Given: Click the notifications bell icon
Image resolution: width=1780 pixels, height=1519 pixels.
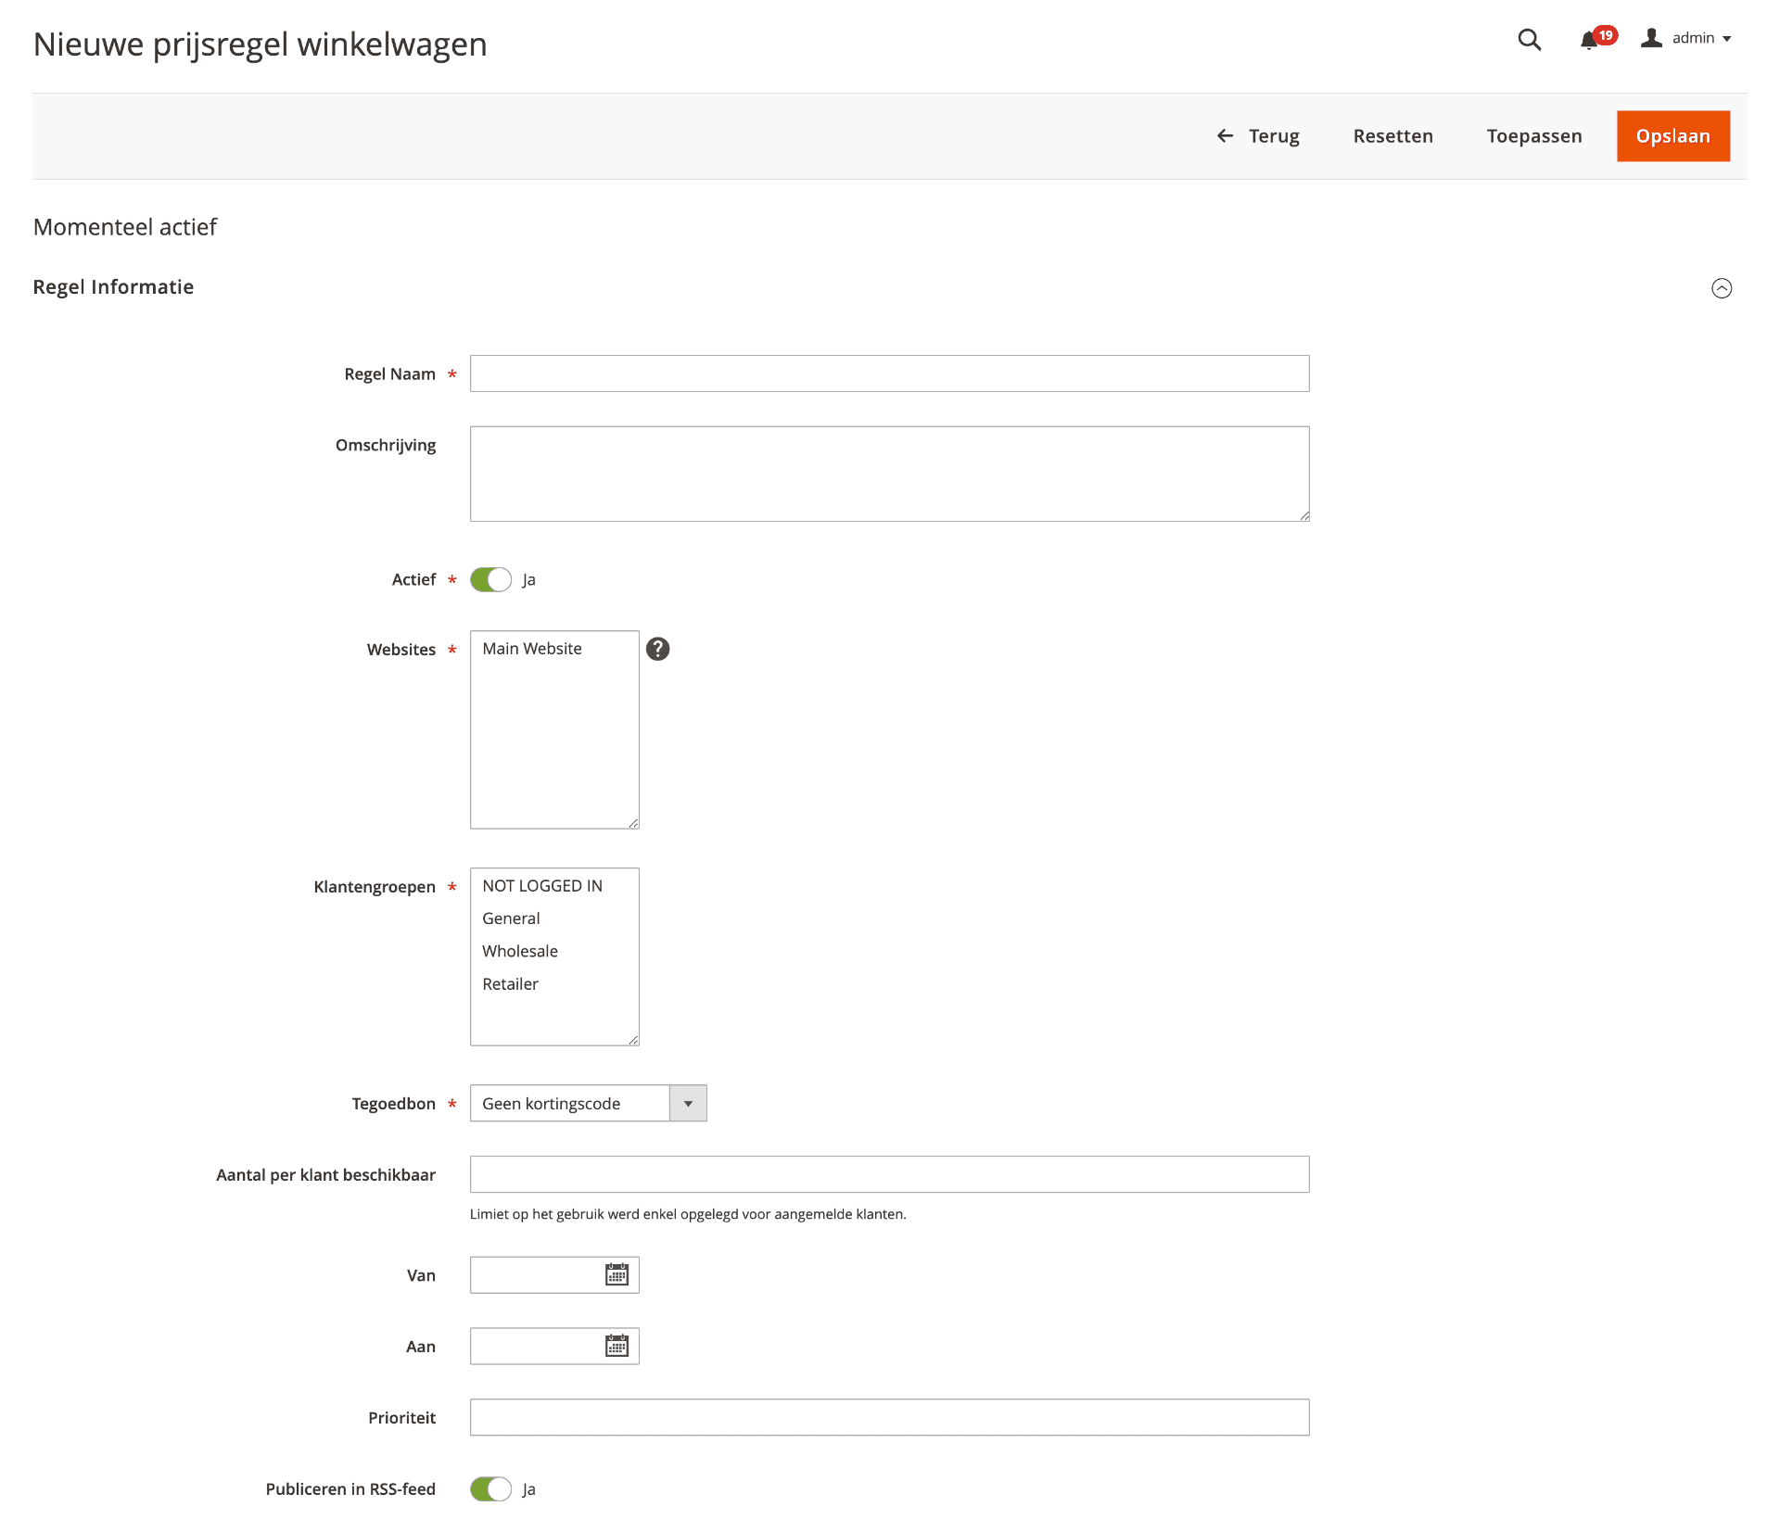Looking at the screenshot, I should point(1593,38).
